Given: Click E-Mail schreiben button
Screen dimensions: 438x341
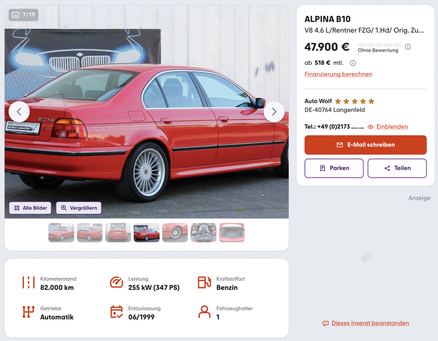Looking at the screenshot, I should 365,145.
